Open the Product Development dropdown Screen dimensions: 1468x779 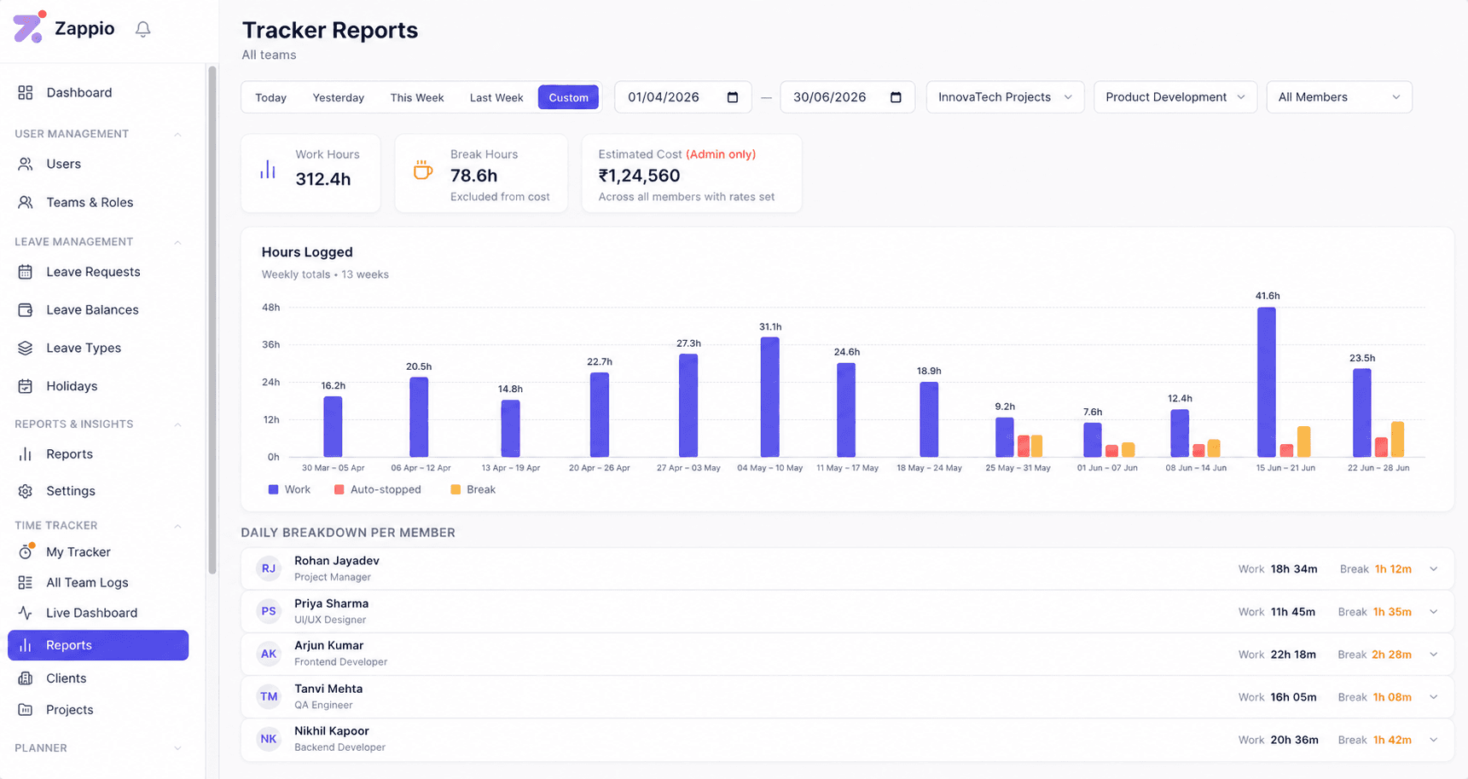tap(1175, 97)
